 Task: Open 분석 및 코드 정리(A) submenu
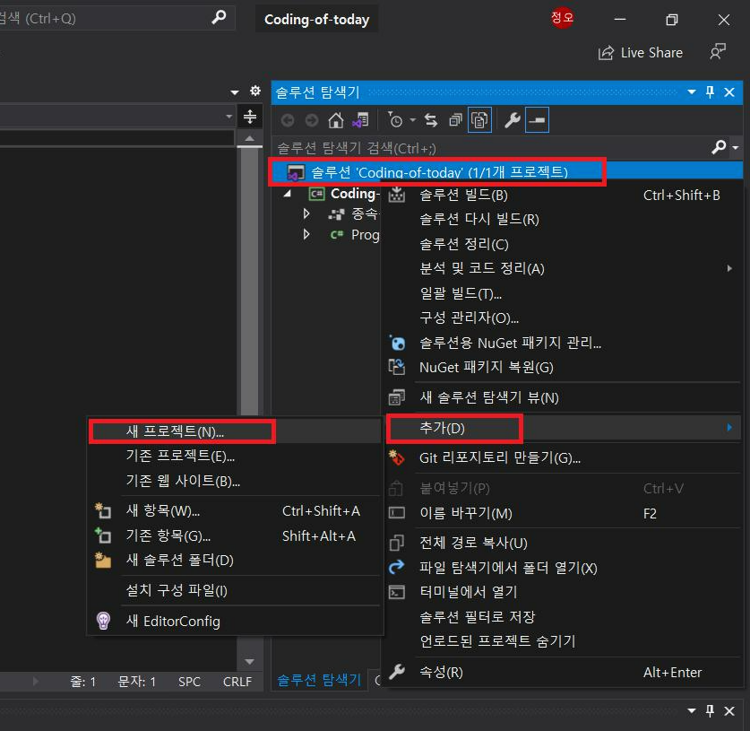pyautogui.click(x=563, y=268)
